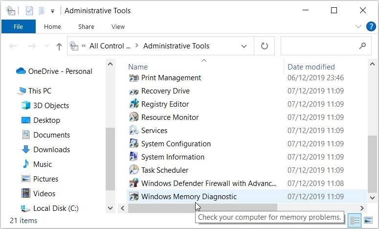Image resolution: width=379 pixels, height=229 pixels.
Task: Open the File menu
Action: 18,26
